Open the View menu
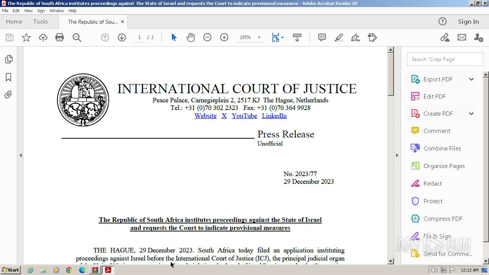Image resolution: width=489 pixels, height=275 pixels. tap(28, 11)
